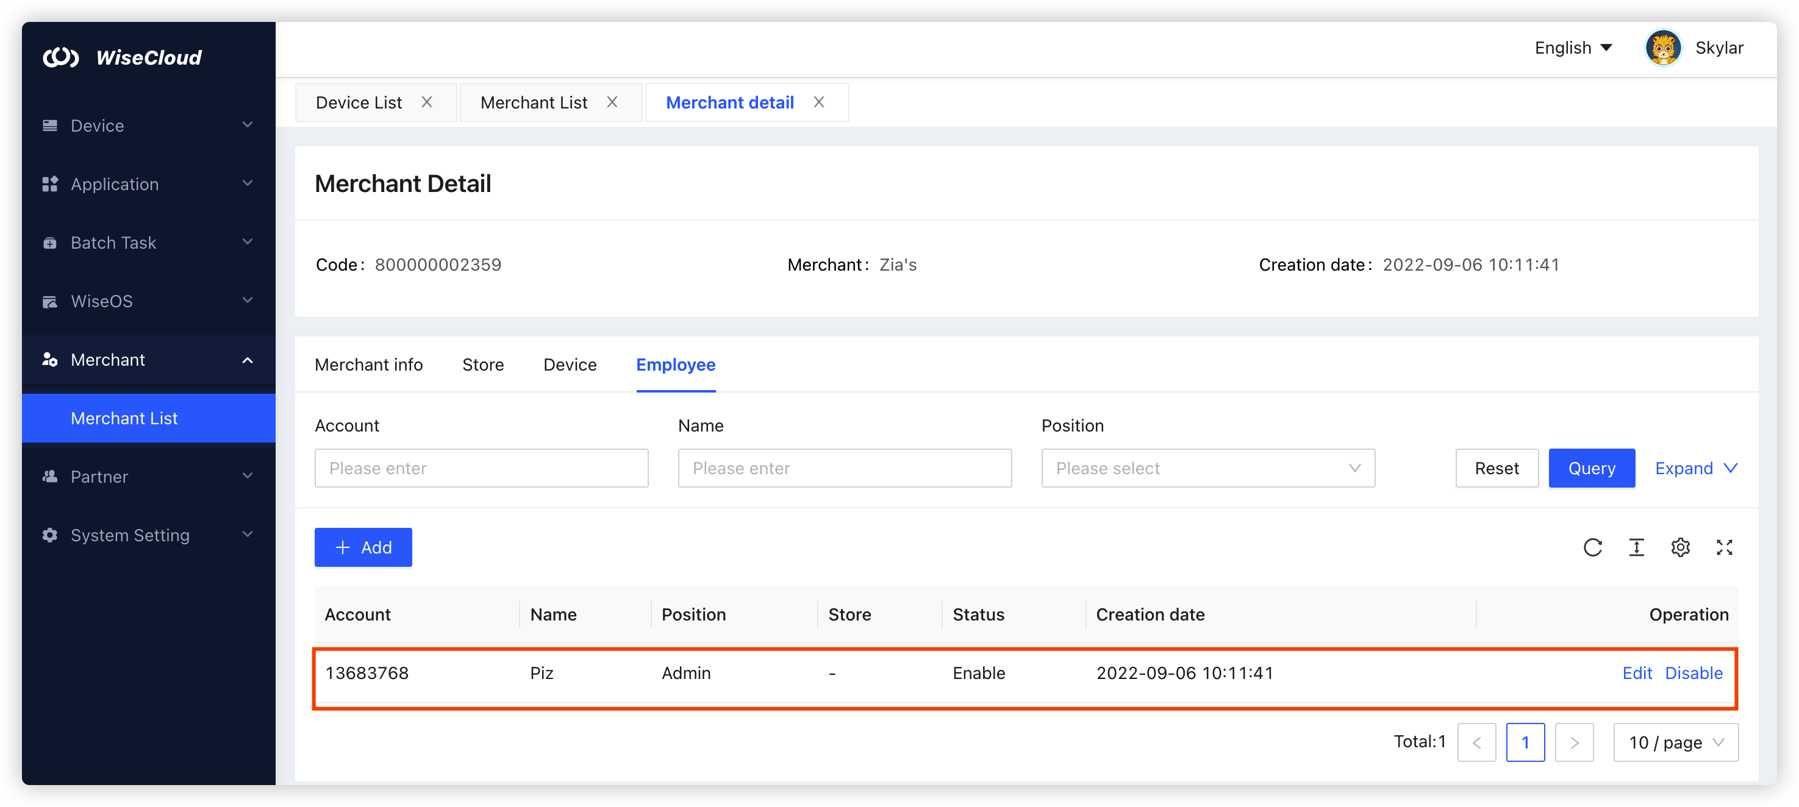Close the Device List tab
Image resolution: width=1799 pixels, height=807 pixels.
pos(427,102)
